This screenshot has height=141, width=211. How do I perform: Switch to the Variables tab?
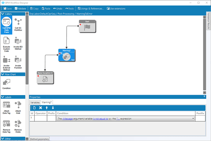tap(35, 102)
